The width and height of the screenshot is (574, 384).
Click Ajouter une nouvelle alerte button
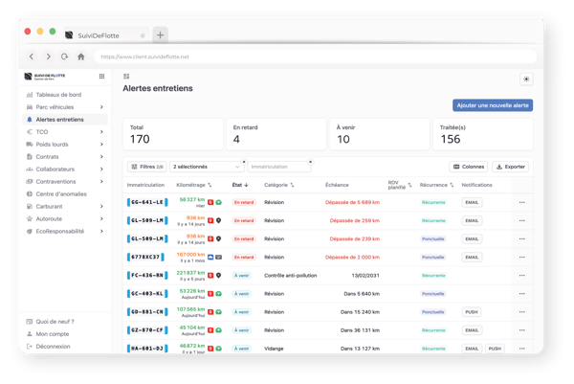pyautogui.click(x=492, y=105)
